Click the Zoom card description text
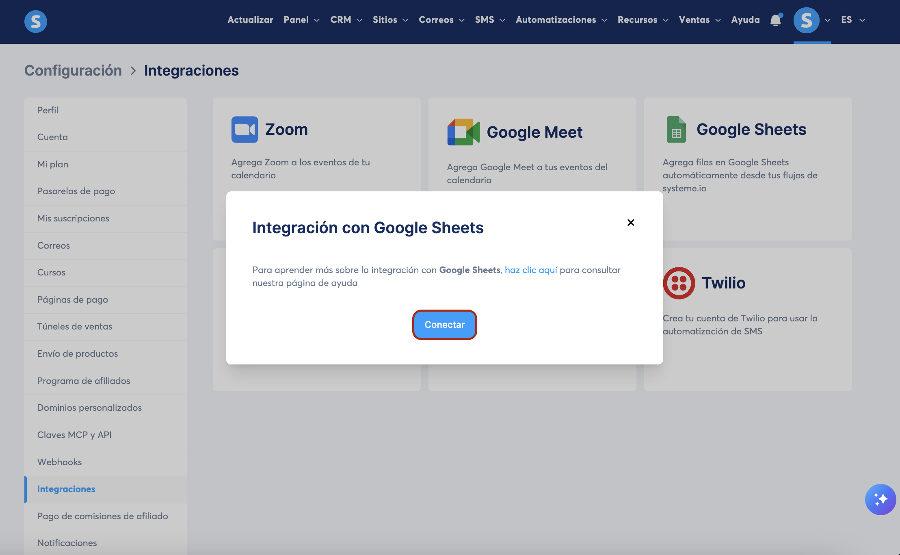This screenshot has height=555, width=900. point(301,169)
